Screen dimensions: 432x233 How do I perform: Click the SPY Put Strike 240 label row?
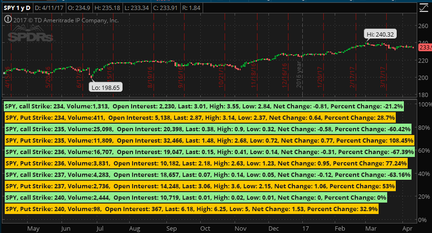192,209
